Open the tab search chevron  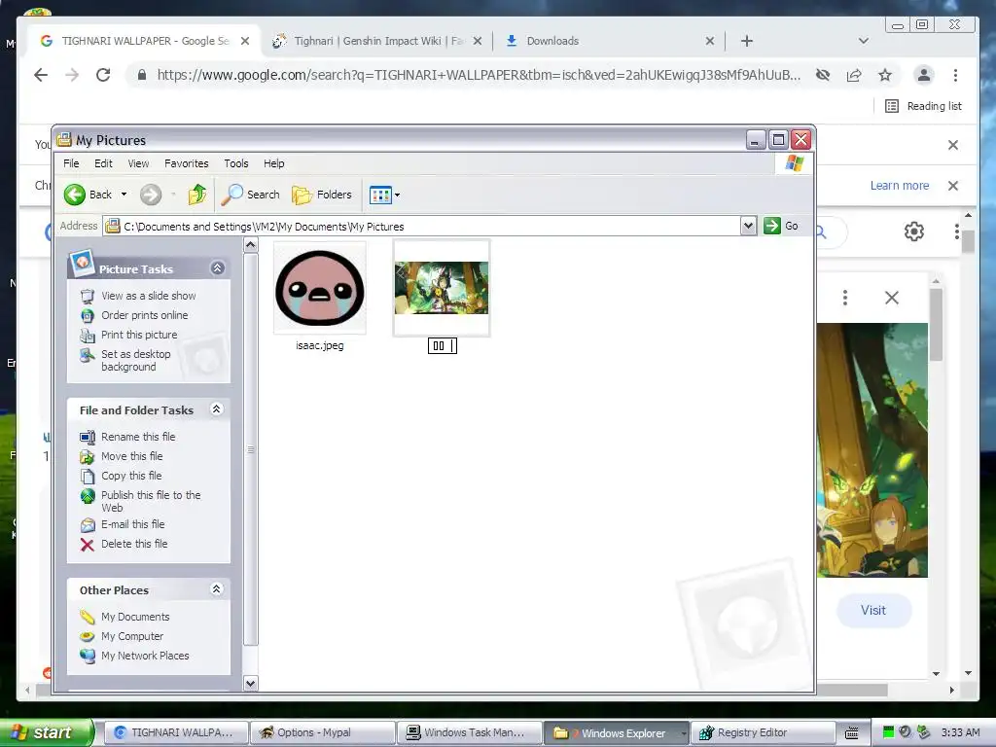pos(864,41)
